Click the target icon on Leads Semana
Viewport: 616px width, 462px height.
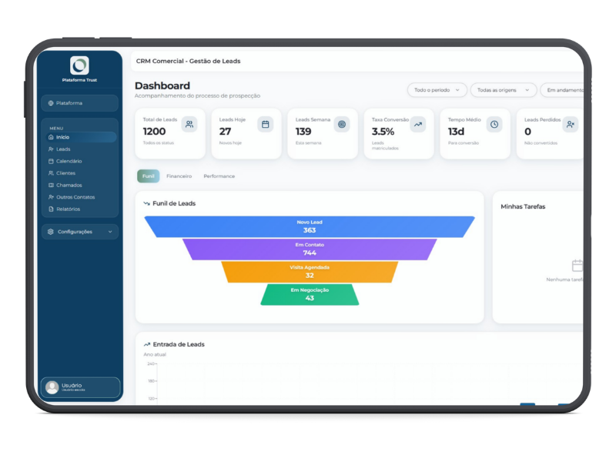pos(342,125)
